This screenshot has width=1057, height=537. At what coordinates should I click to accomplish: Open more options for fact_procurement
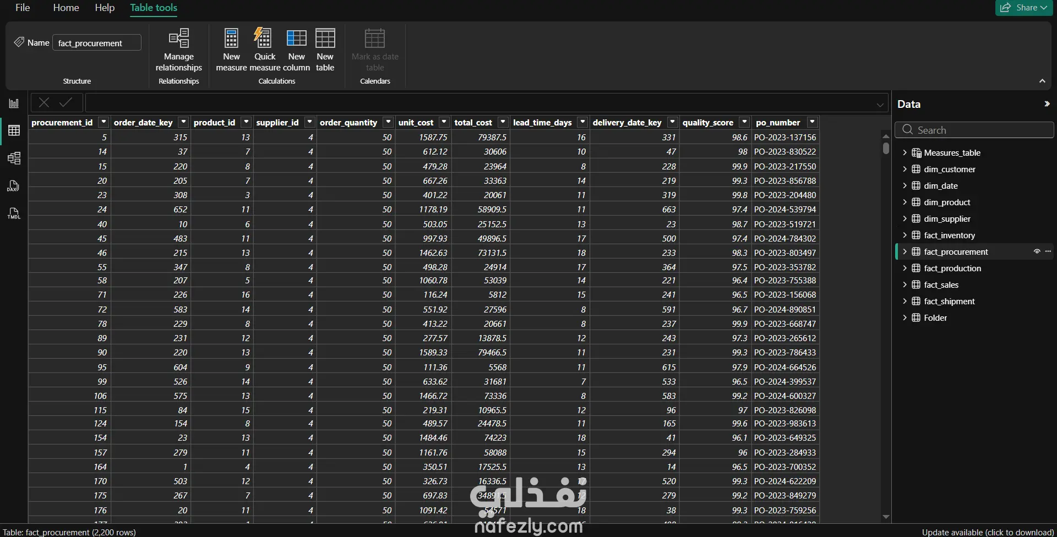coord(1048,251)
